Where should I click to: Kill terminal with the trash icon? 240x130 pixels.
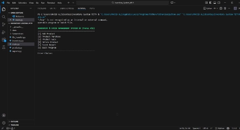coord(225,8)
